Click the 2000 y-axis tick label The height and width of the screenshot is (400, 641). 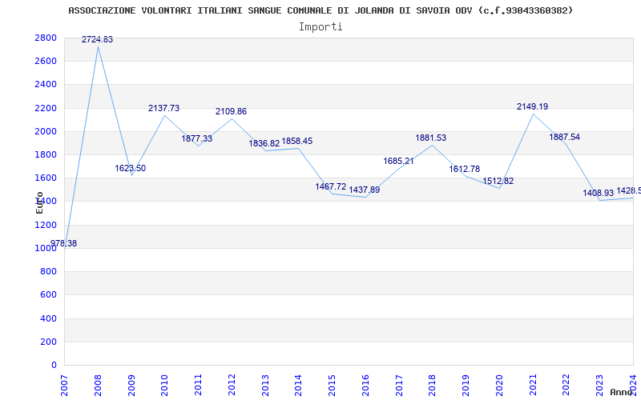(46, 131)
